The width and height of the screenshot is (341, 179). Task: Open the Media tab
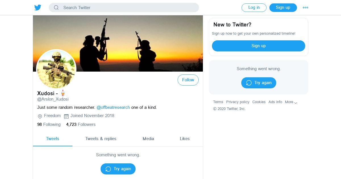148,139
